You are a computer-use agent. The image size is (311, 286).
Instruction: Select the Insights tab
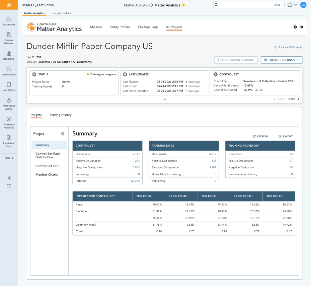click(36, 115)
